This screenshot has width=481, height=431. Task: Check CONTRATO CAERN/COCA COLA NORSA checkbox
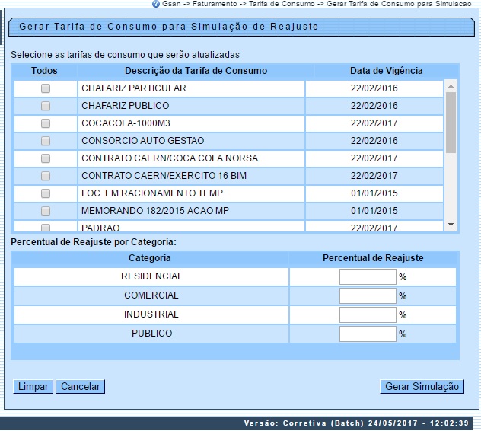pyautogui.click(x=46, y=158)
